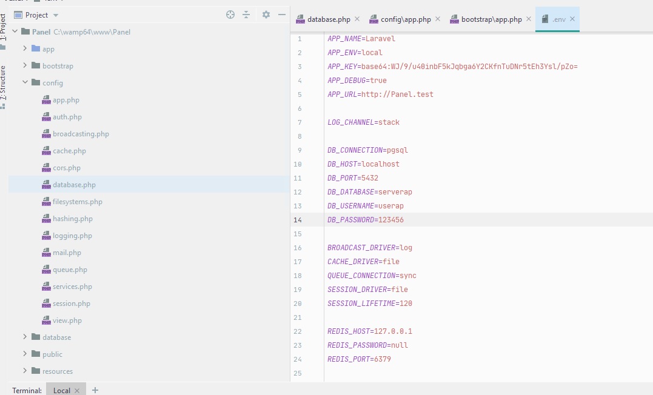Open Project panel settings gear
The image size is (653, 395).
click(266, 15)
